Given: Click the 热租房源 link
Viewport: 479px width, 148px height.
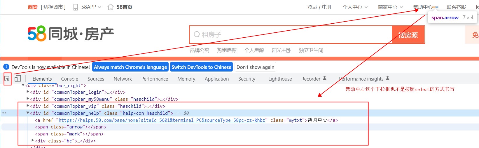Looking at the screenshot, I should [x=227, y=50].
